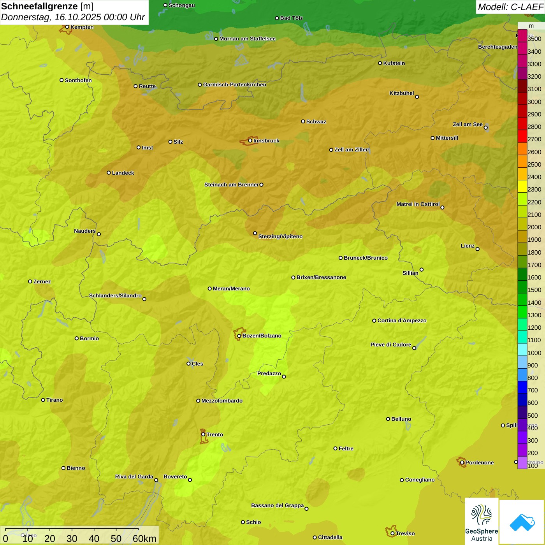Click the Bienno label
Image resolution: width=545 pixels, height=545 pixels.
click(x=76, y=468)
